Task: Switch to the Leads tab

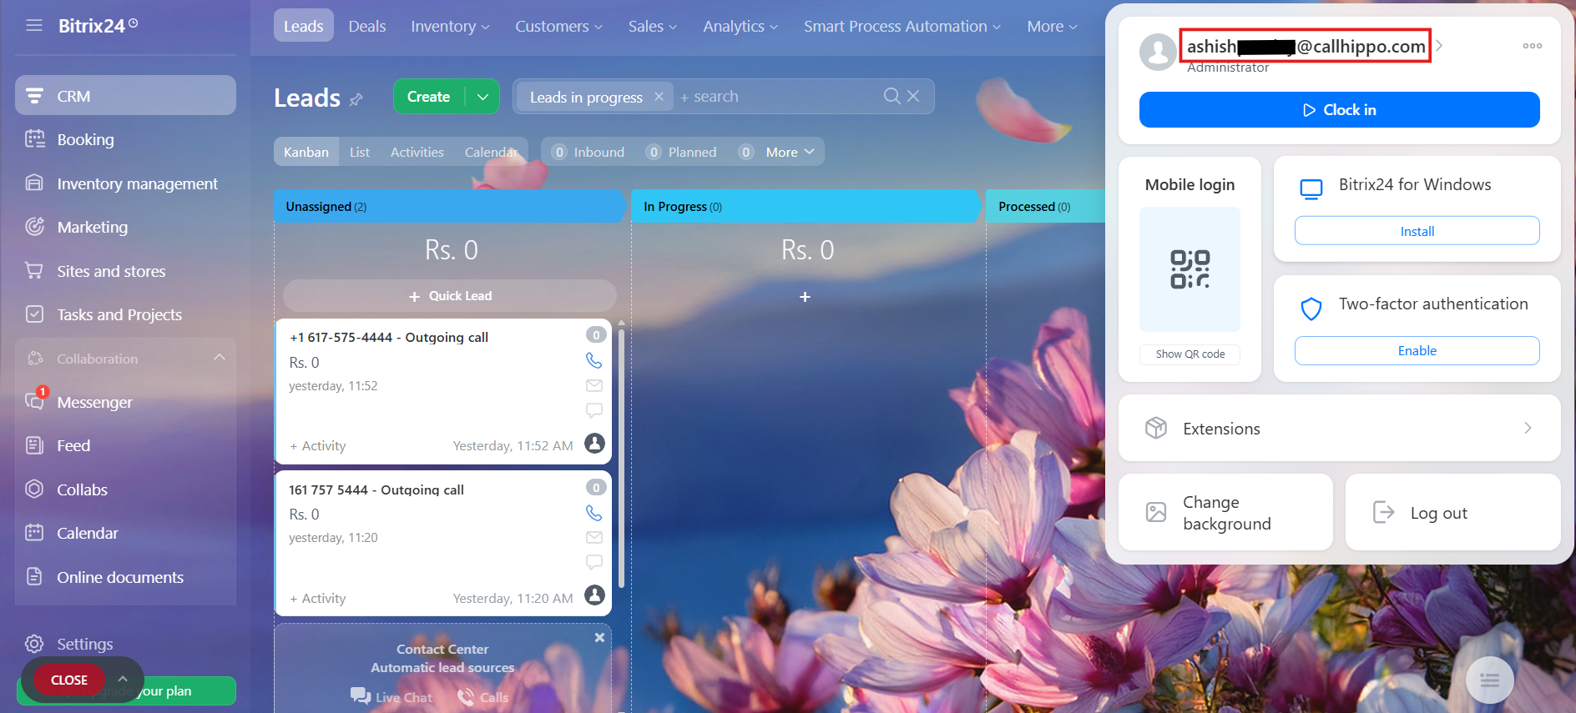Action: click(304, 26)
